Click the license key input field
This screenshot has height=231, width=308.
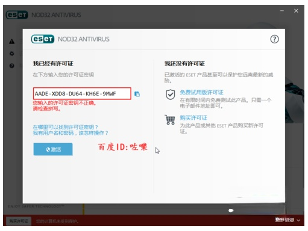(x=82, y=93)
